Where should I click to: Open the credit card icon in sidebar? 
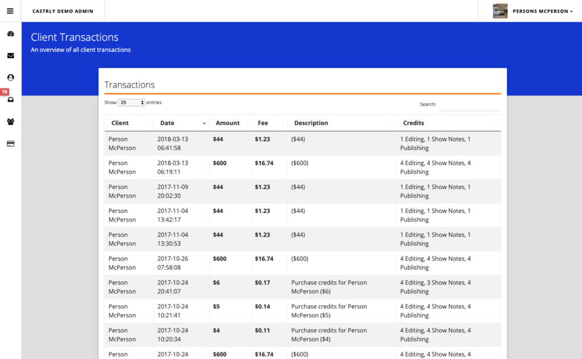10,144
